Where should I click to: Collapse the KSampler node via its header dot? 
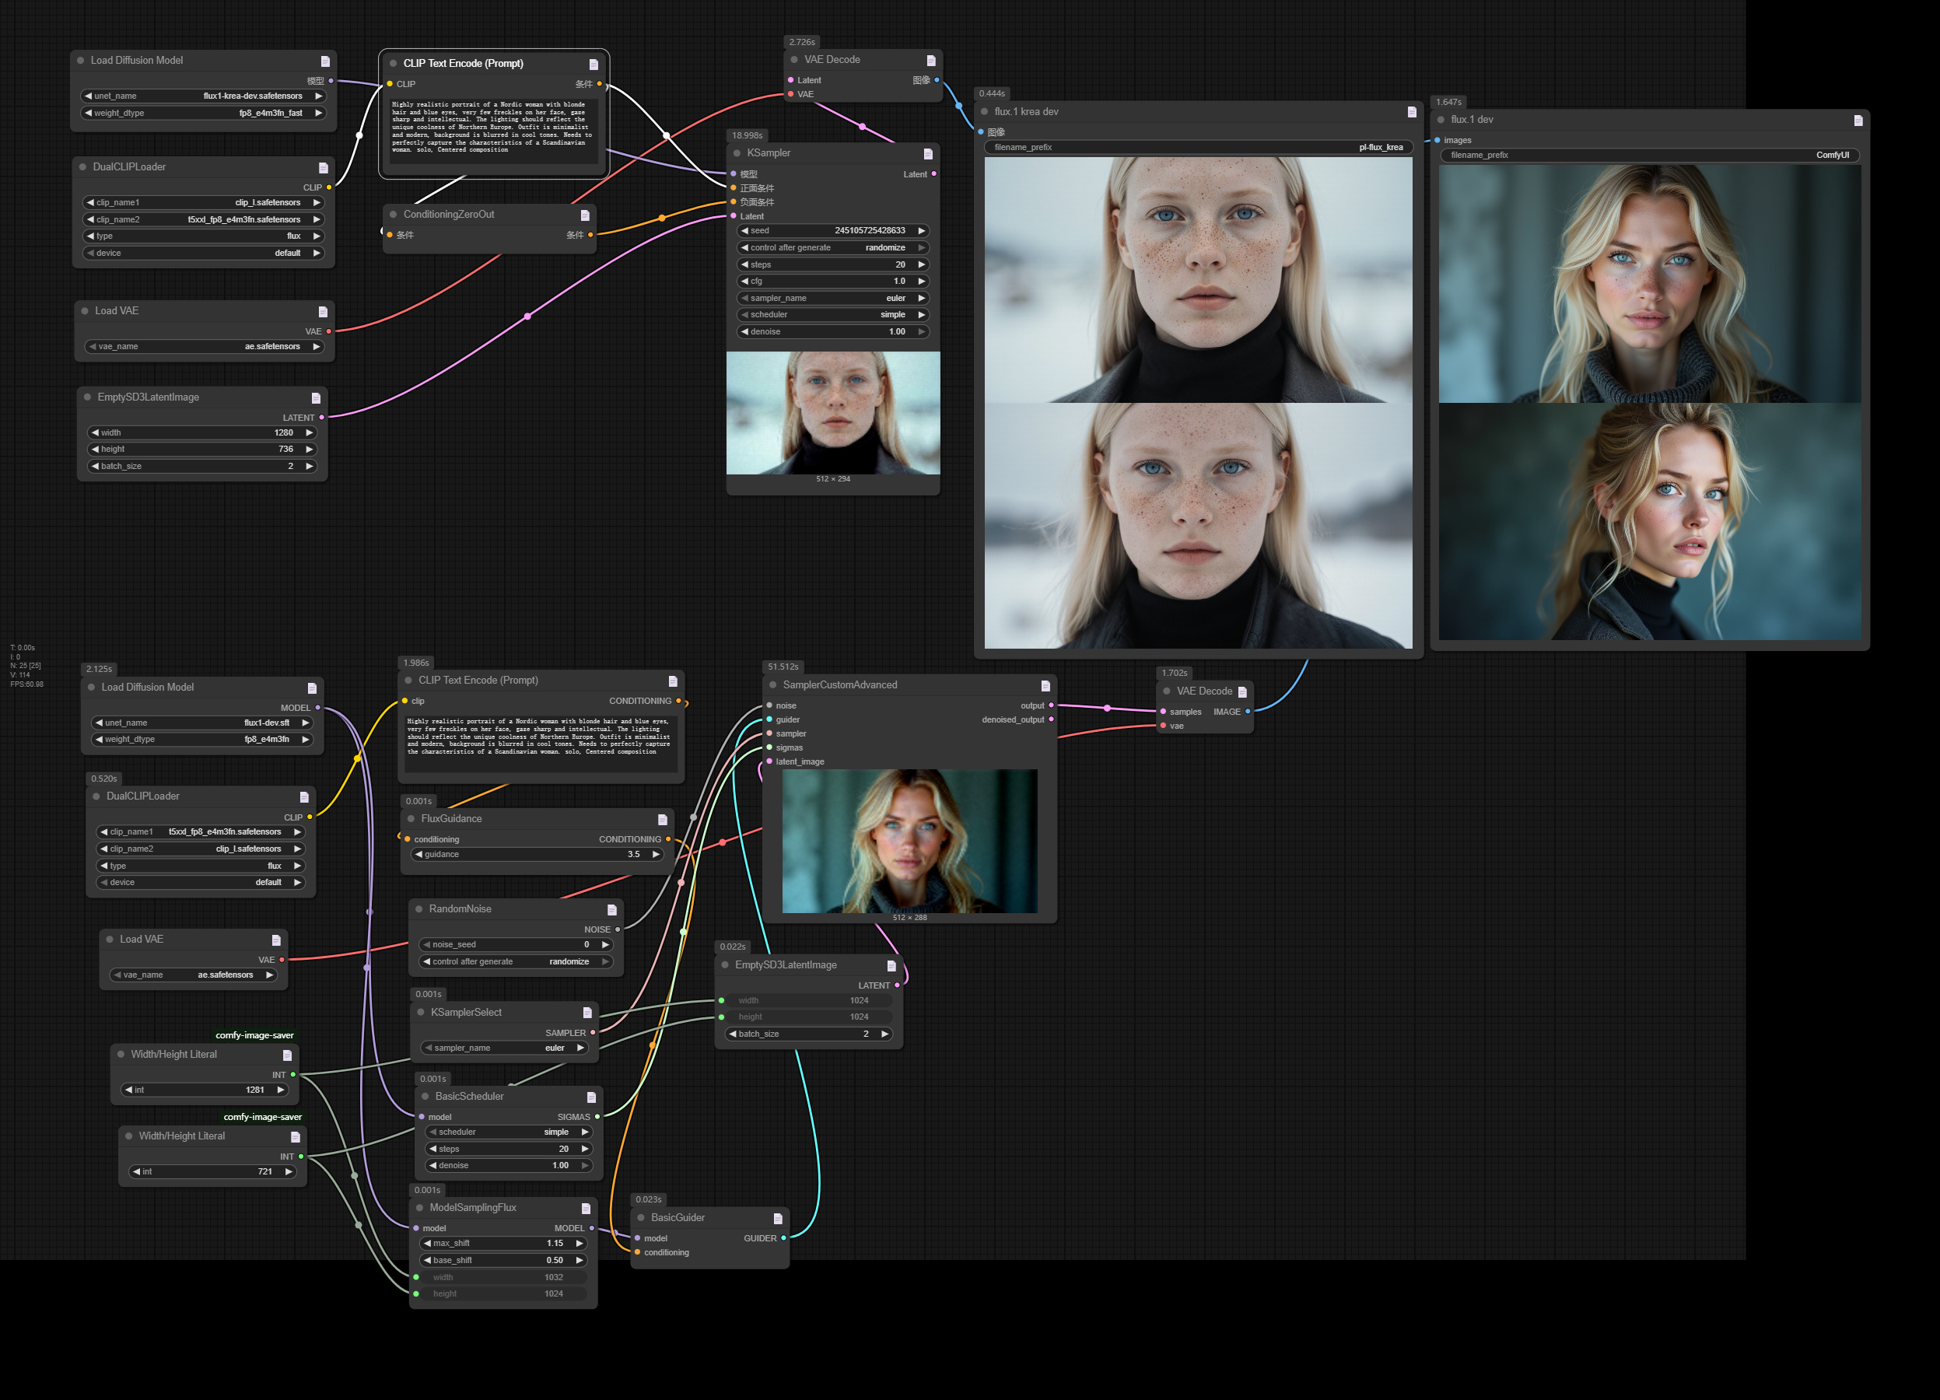pos(737,153)
